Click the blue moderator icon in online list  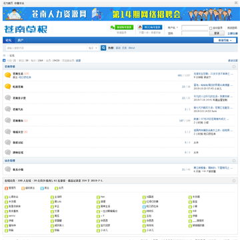(144, 207)
